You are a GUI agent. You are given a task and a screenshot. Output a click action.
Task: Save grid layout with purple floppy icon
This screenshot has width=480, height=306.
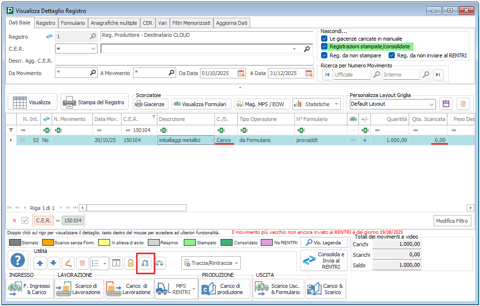coord(446,104)
